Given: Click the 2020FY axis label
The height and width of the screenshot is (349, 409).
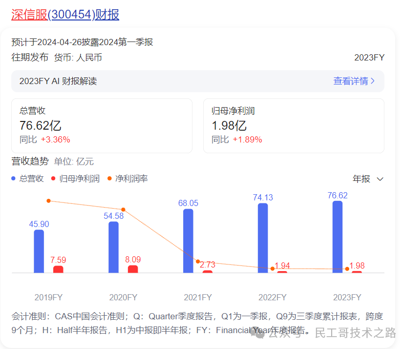Looking at the screenshot, I should (x=123, y=297).
